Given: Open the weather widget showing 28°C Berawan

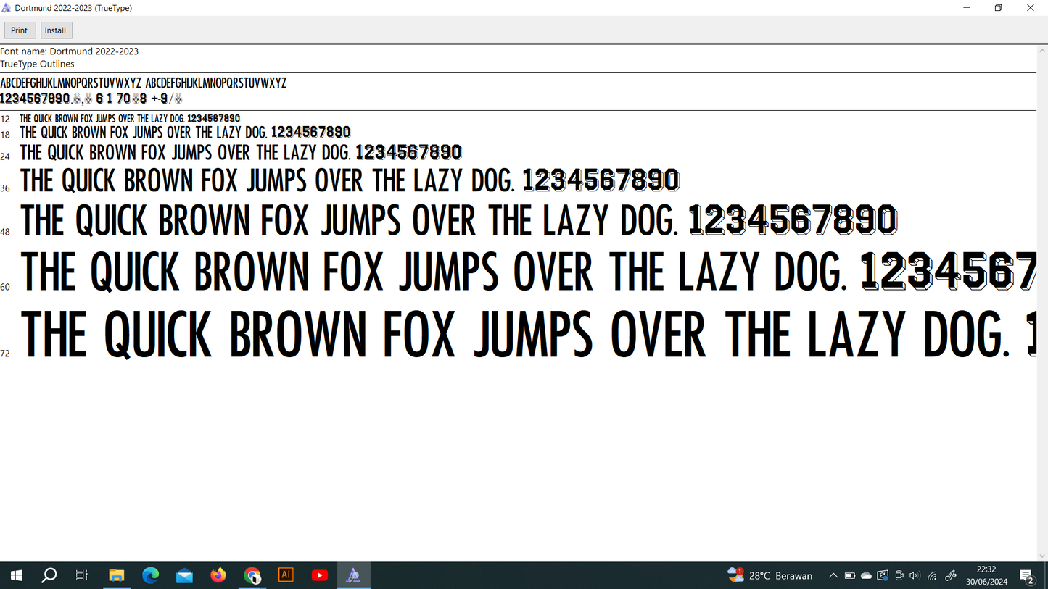Looking at the screenshot, I should click(x=770, y=575).
